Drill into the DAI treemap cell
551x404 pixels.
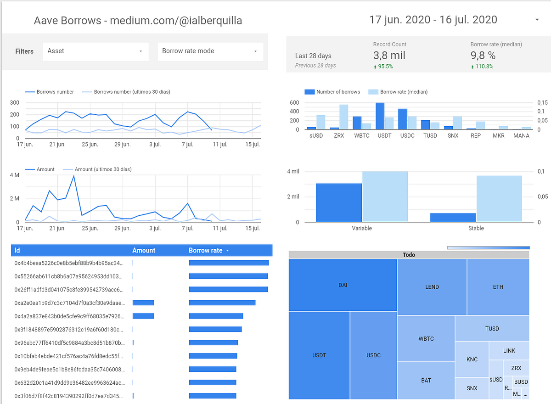[x=342, y=285]
